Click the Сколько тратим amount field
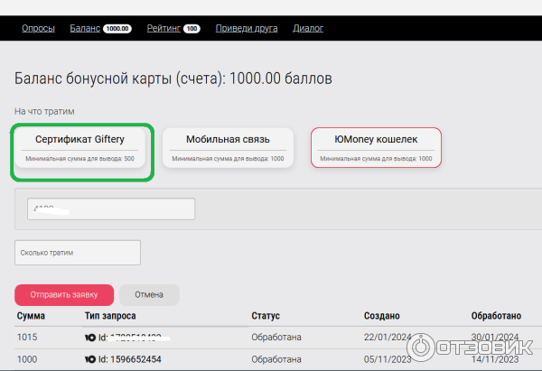The image size is (542, 371). tap(78, 253)
